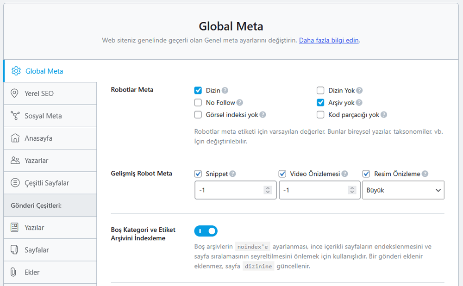The image size is (463, 286).
Task: Open help tooltip next to Görsel indeksi yok
Action: [263, 114]
